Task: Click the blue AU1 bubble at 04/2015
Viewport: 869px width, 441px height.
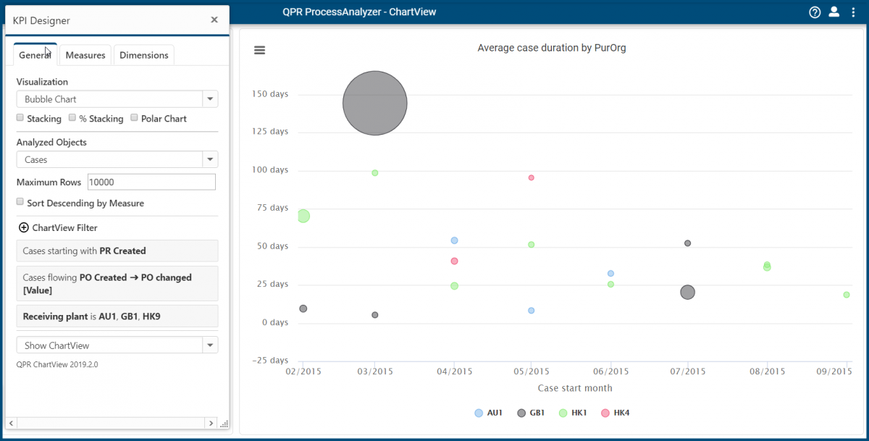Action: [x=455, y=240]
